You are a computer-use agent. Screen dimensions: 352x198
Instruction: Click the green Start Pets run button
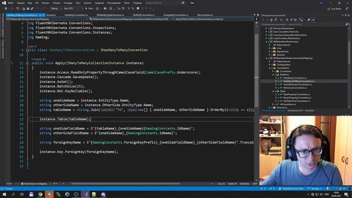point(89,9)
